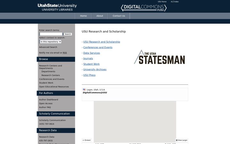Open the Research Data sidebar link

pyautogui.click(x=47, y=137)
